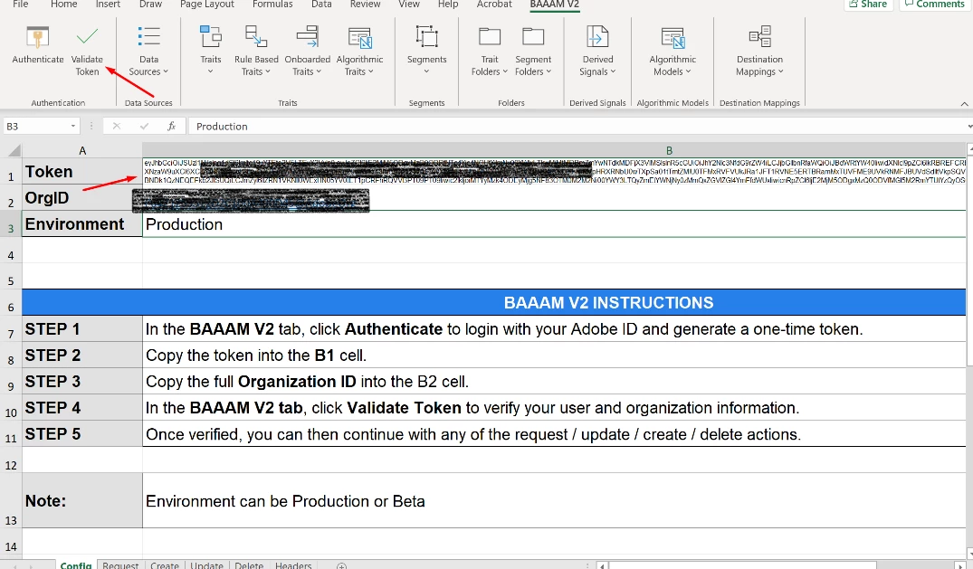The width and height of the screenshot is (973, 569).
Task: Click the Traits ribbon icon
Action: pyautogui.click(x=210, y=36)
